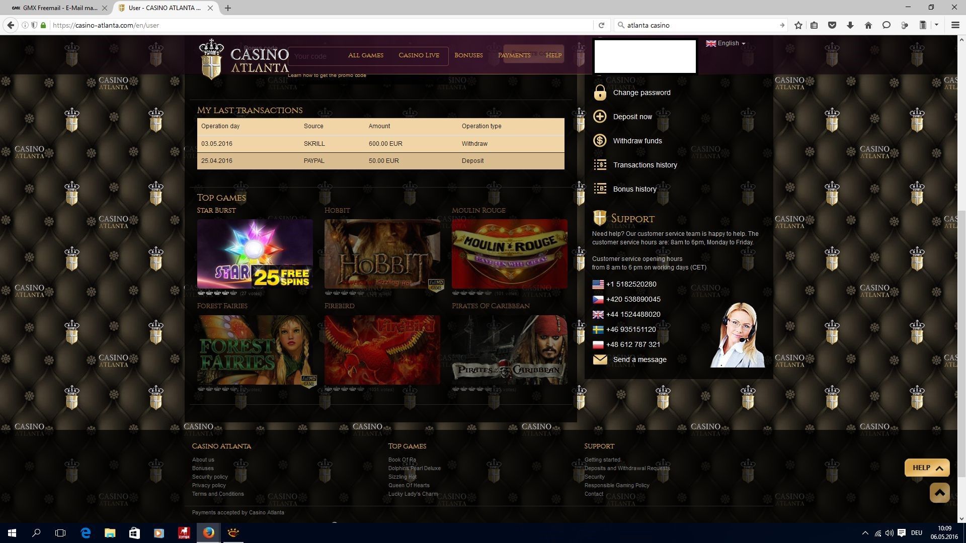
Task: Open Task View on the taskbar
Action: pyautogui.click(x=60, y=533)
